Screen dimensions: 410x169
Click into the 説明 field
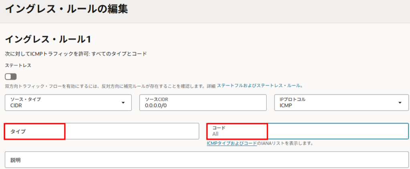pos(205,160)
